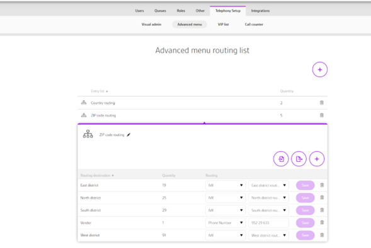The height and width of the screenshot is (248, 371).
Task: Open North district routing type dropdown
Action: click(x=225, y=198)
